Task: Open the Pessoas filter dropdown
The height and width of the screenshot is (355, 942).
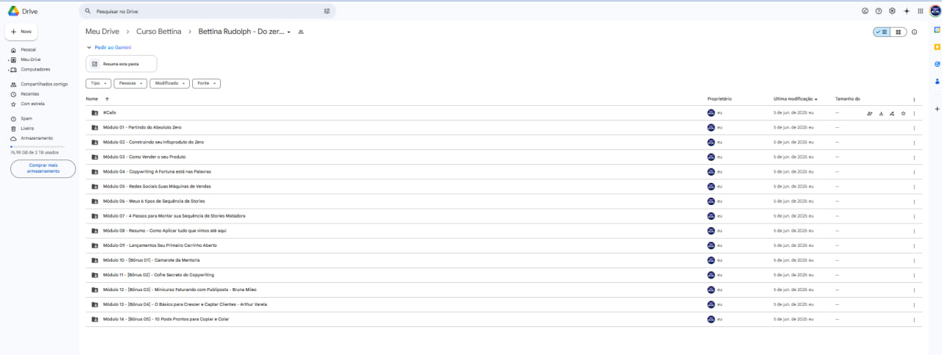Action: pos(131,84)
